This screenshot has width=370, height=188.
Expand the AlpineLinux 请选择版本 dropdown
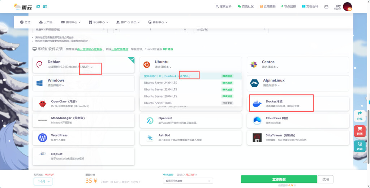point(271,85)
